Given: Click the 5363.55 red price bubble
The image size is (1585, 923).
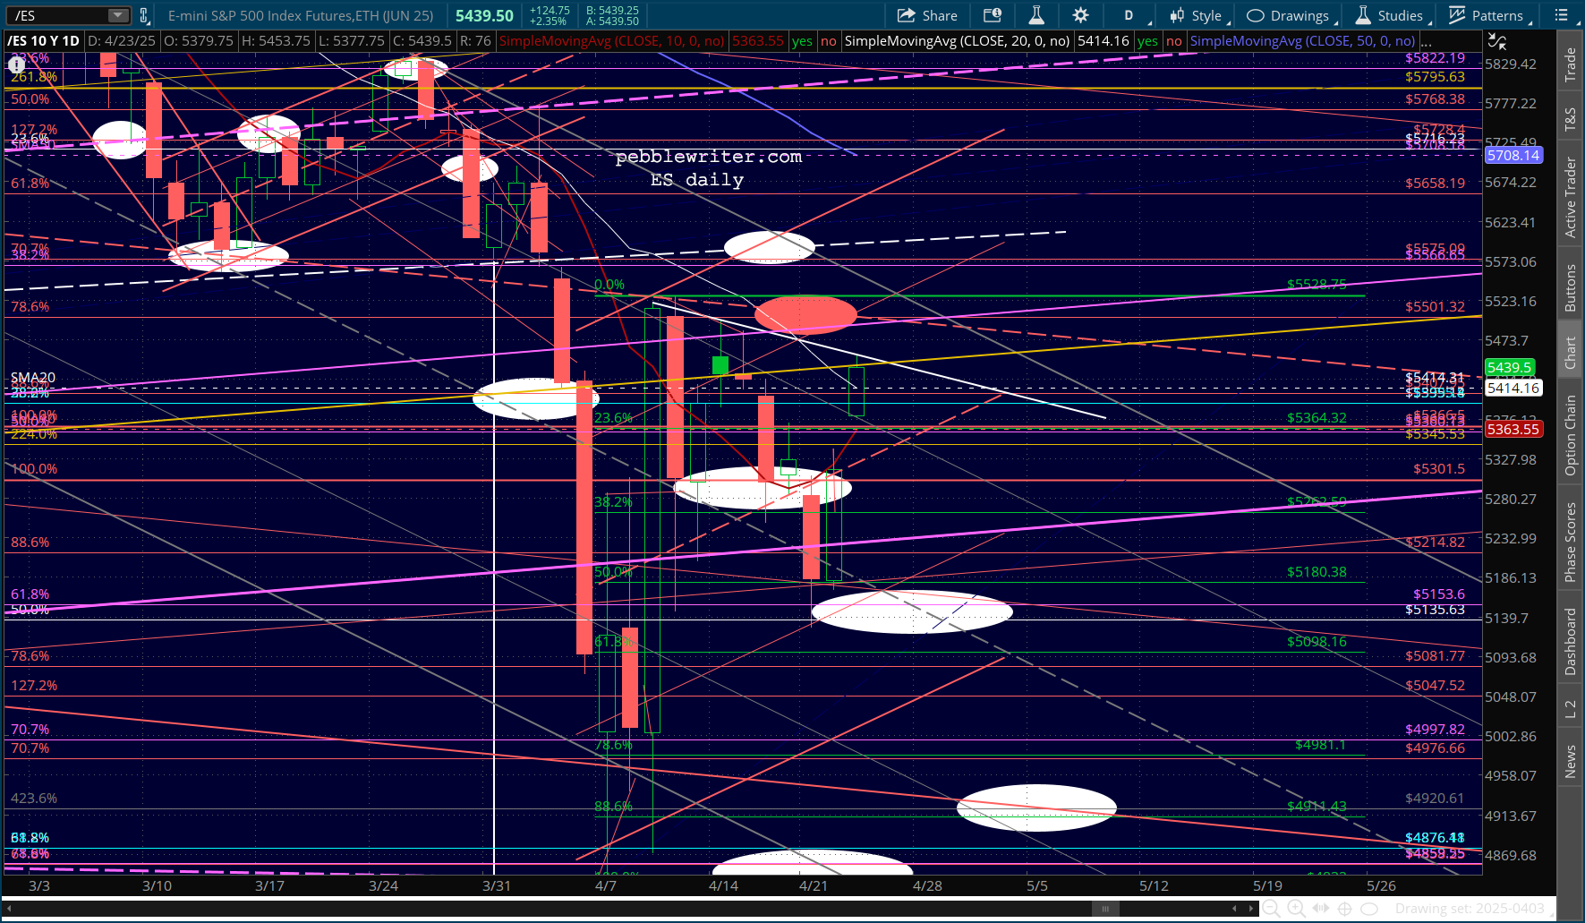Looking at the screenshot, I should (1513, 429).
